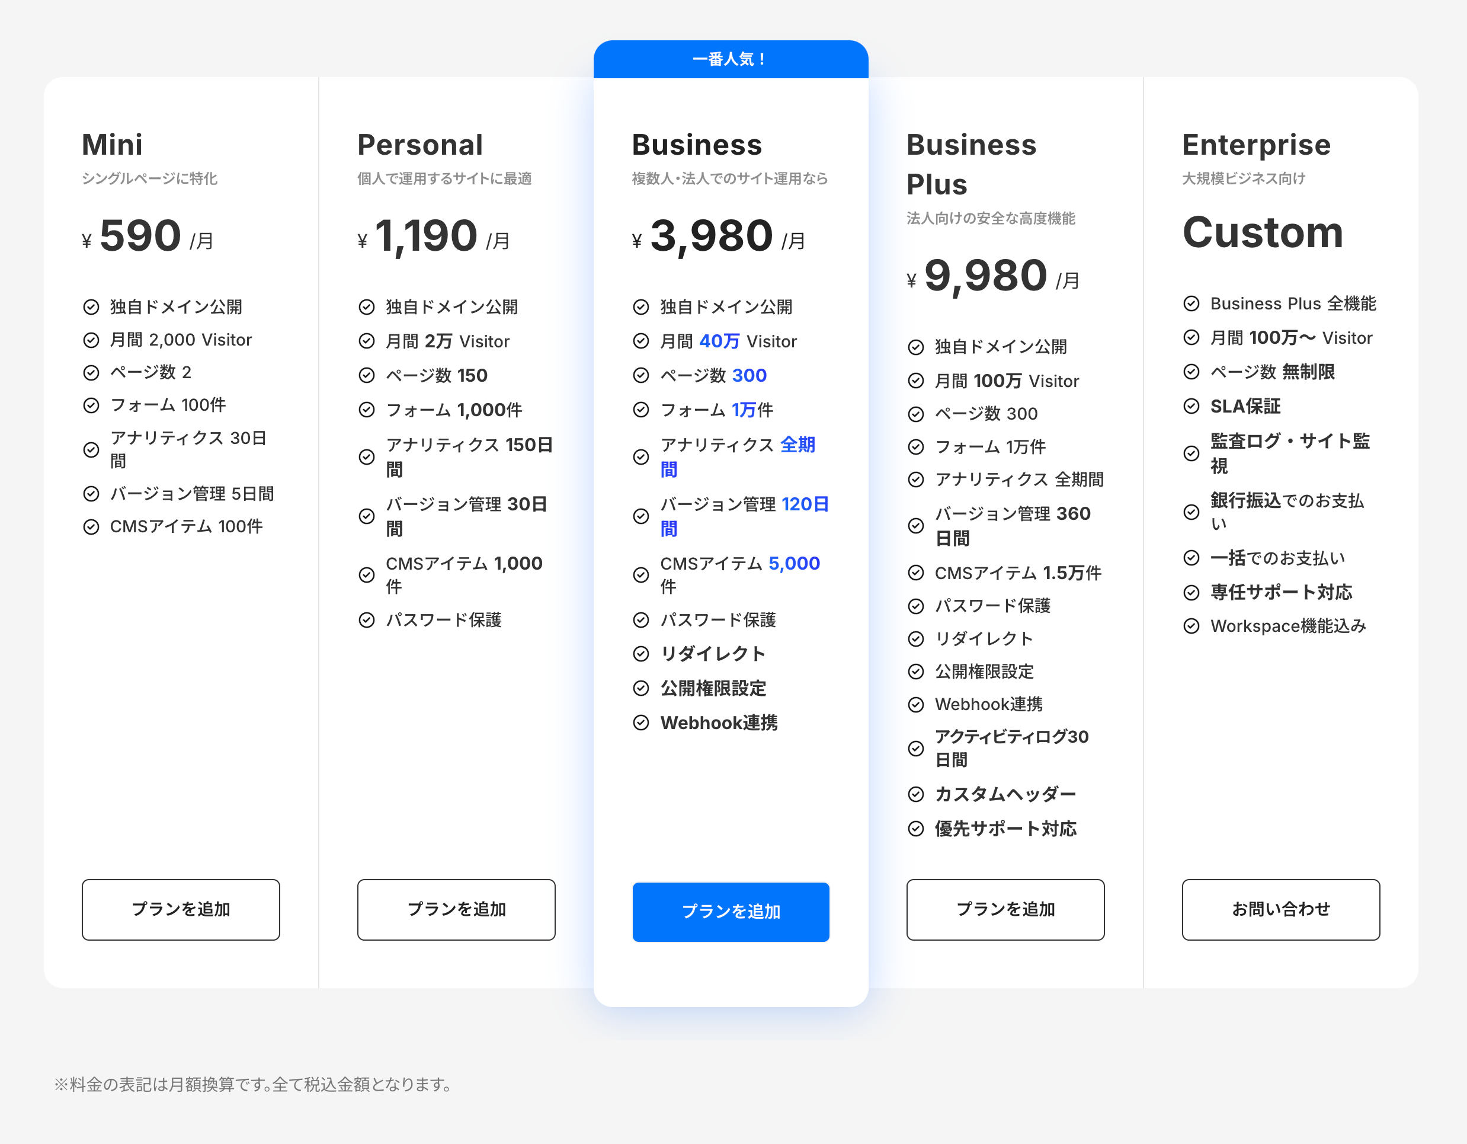1467x1144 pixels.
Task: Select the check icon next to ページ数 150 in Personal
Action: [367, 375]
